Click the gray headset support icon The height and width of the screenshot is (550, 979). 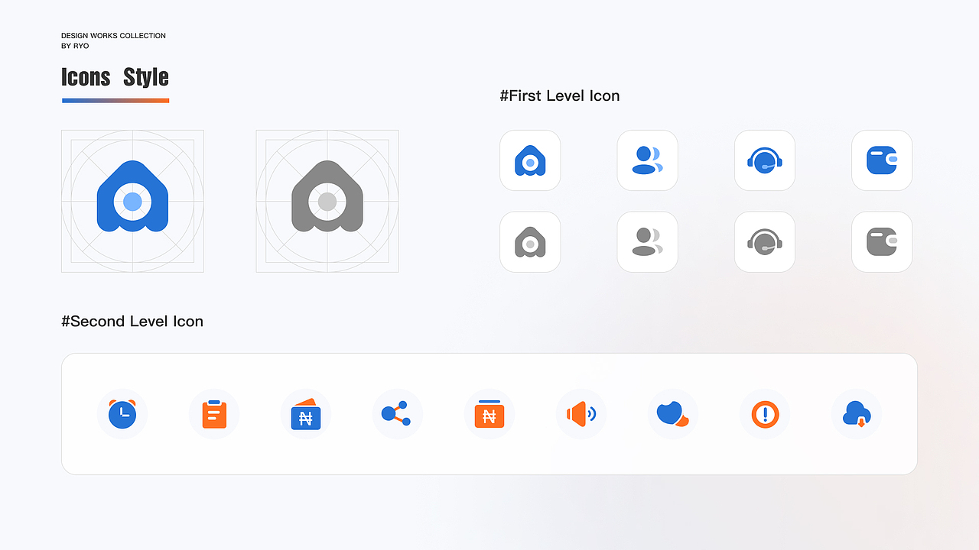tap(765, 242)
